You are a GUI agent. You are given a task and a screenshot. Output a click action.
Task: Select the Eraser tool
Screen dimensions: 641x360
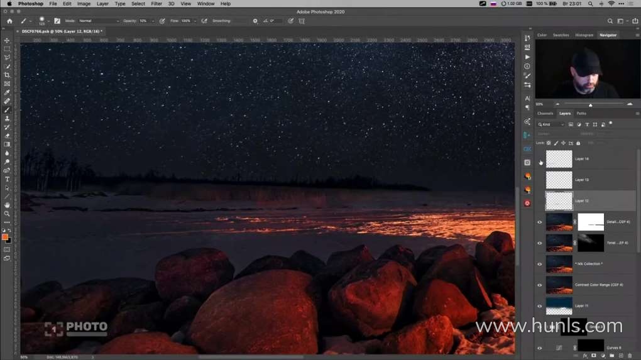click(x=7, y=136)
